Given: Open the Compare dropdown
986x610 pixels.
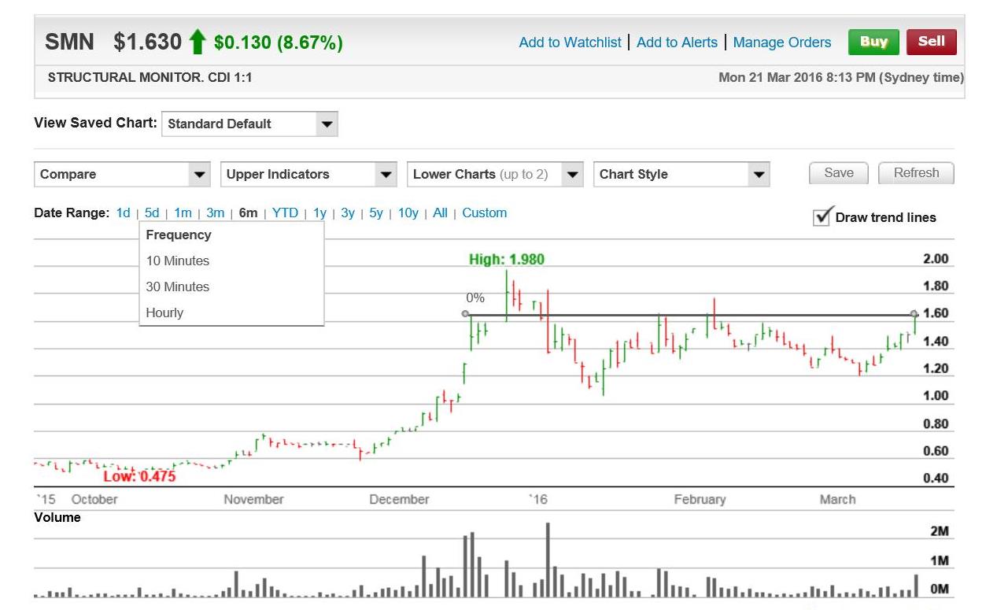Looking at the screenshot, I should point(123,174).
